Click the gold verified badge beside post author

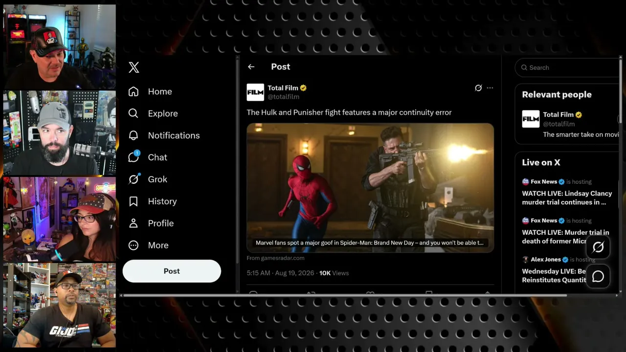(303, 88)
